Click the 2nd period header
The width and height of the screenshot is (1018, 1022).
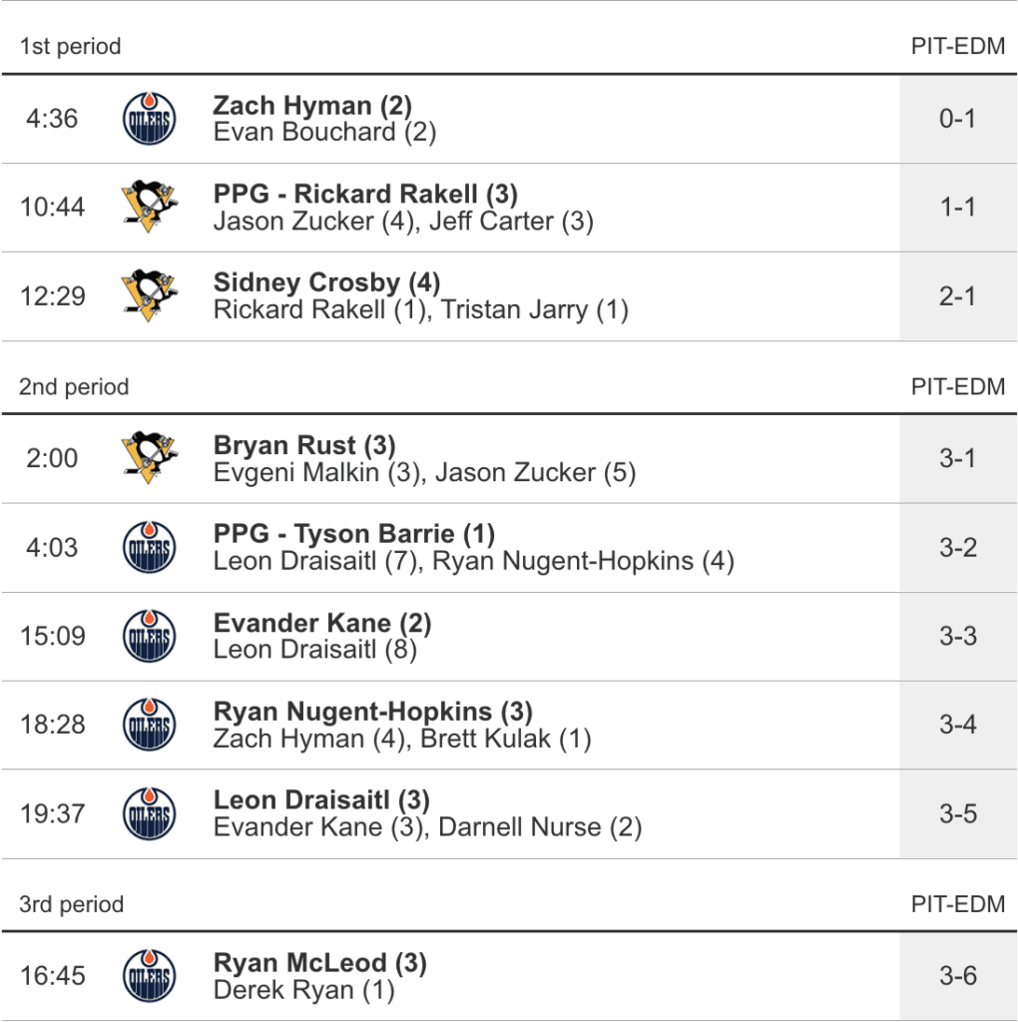74,387
